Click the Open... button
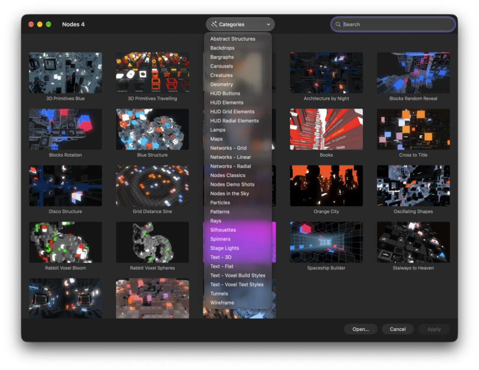This screenshot has height=370, width=479. (x=361, y=329)
